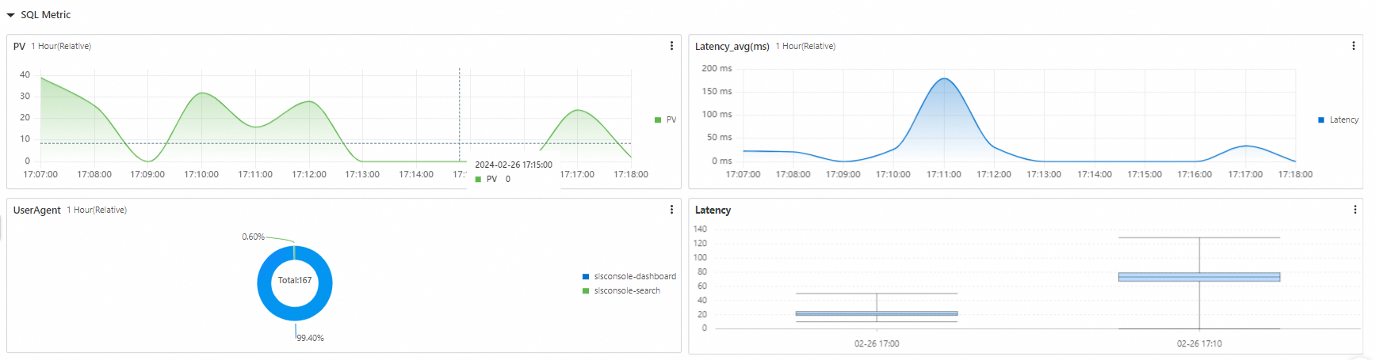Click the Latency_avg(ms) chart title
The image size is (1376, 360).
(732, 47)
